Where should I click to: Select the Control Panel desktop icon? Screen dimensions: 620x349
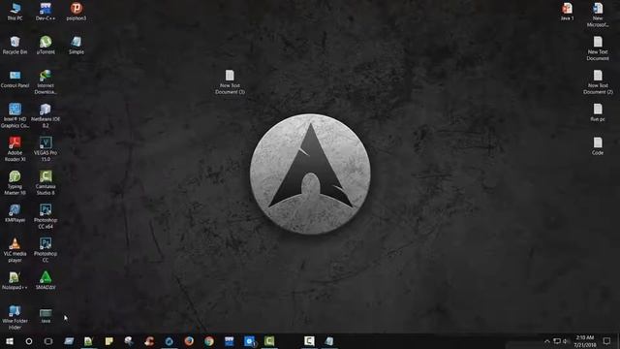[x=15, y=79]
